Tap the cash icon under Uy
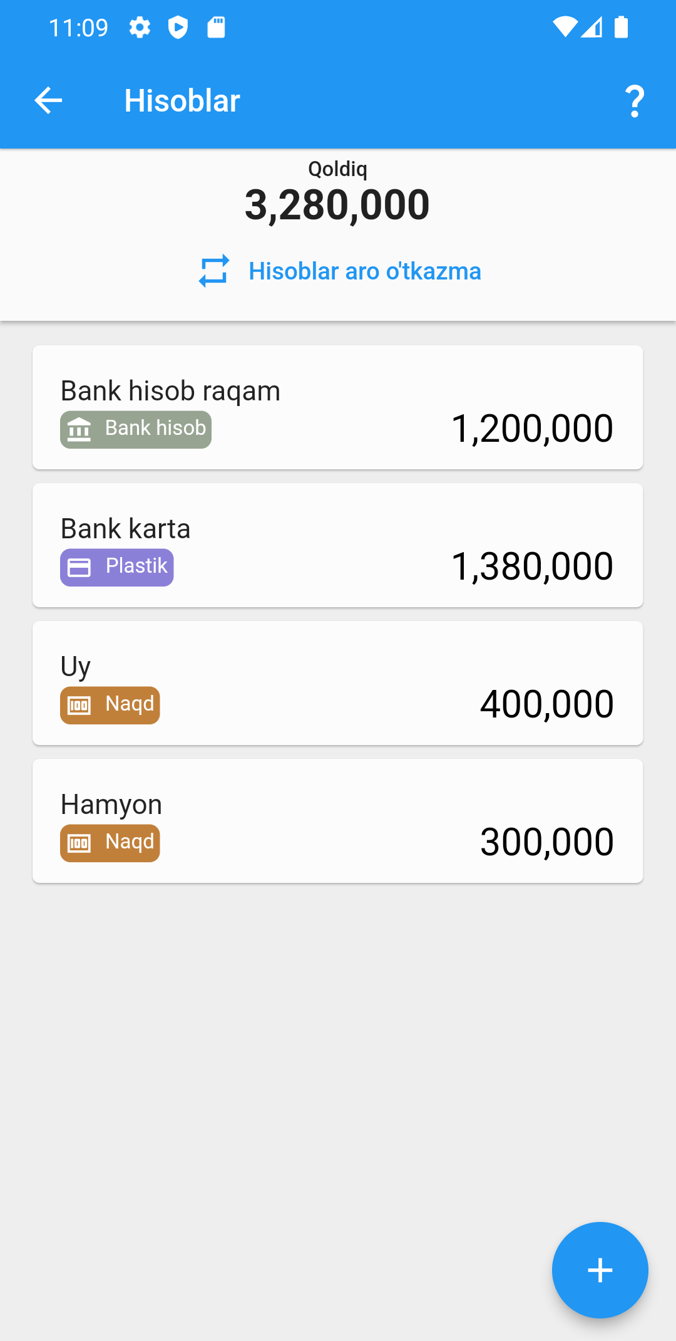This screenshot has height=1341, width=676. click(x=79, y=706)
